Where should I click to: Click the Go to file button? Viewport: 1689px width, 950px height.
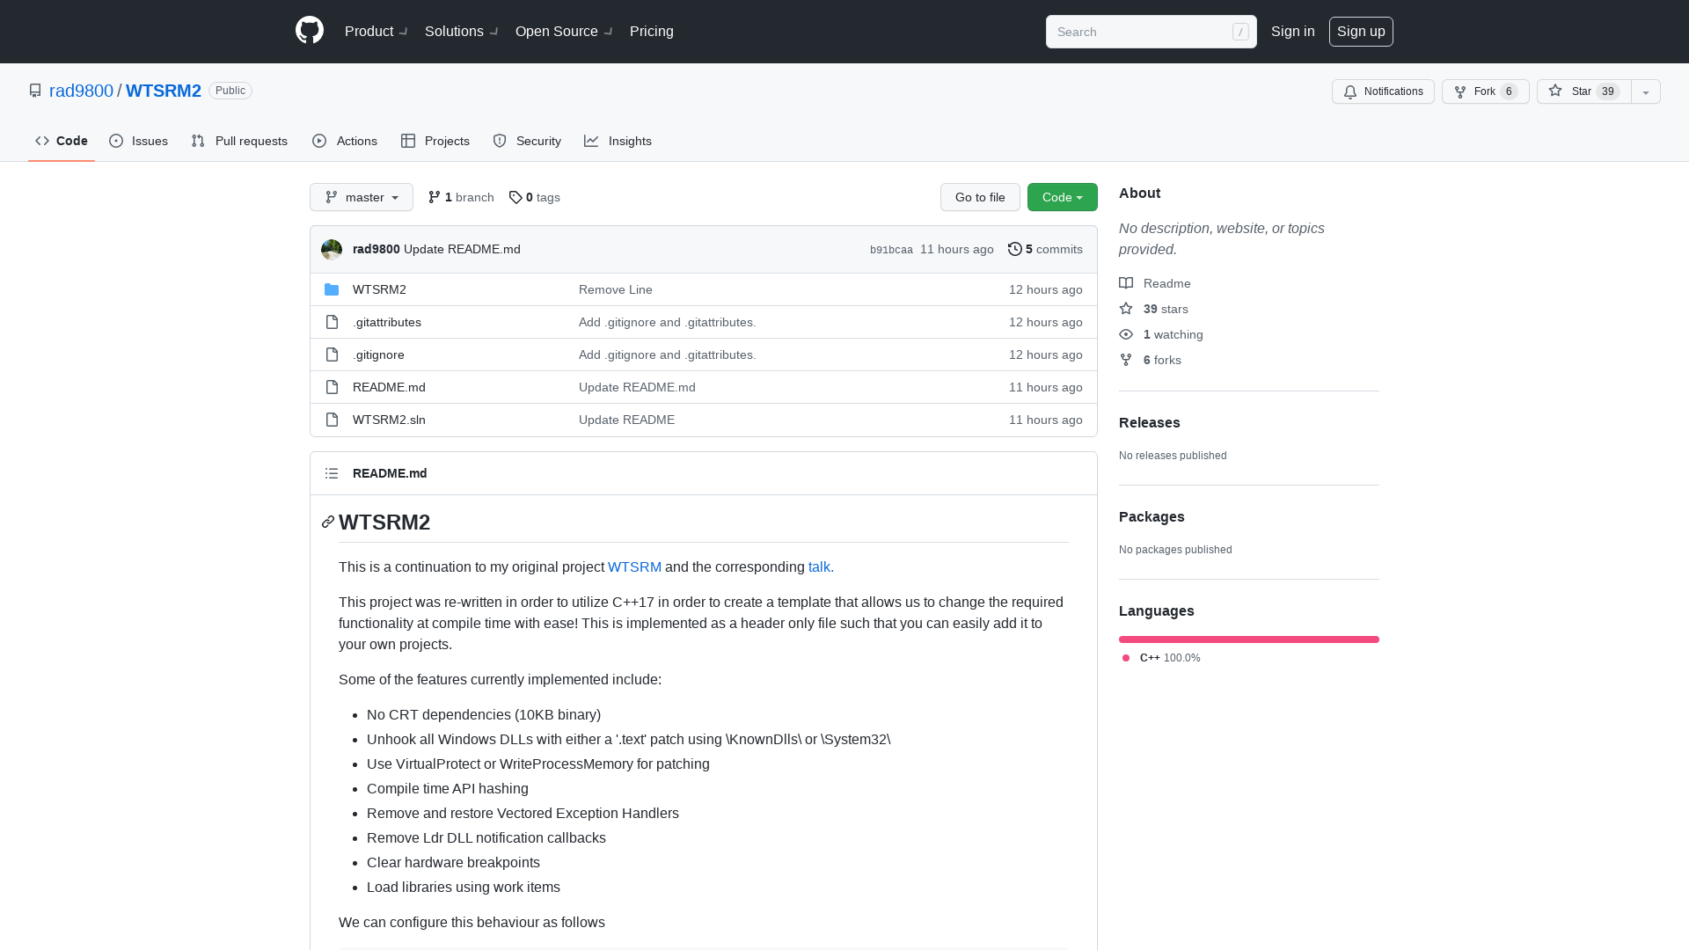[980, 197]
